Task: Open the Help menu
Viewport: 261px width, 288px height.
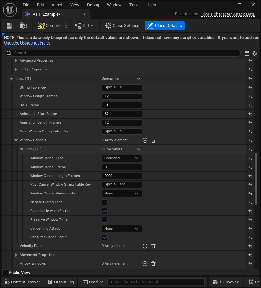Action: (152, 5)
